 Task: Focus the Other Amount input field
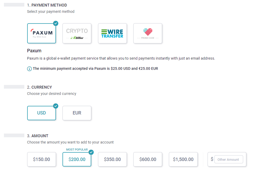229,159
